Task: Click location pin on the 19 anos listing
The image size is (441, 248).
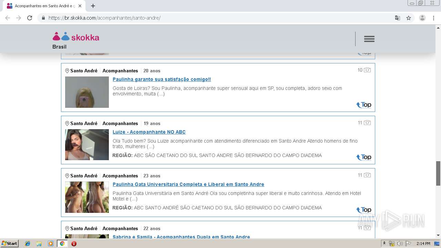Action: click(x=67, y=123)
